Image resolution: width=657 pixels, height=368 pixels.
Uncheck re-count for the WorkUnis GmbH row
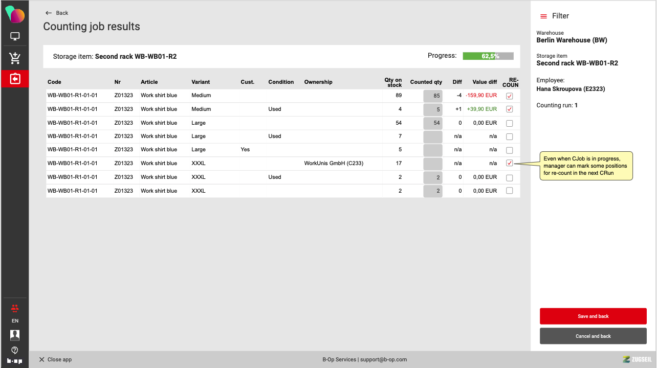coord(509,163)
